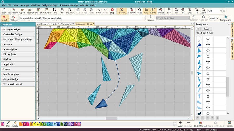Click the canvas horizontal scrollbar

[111, 118]
